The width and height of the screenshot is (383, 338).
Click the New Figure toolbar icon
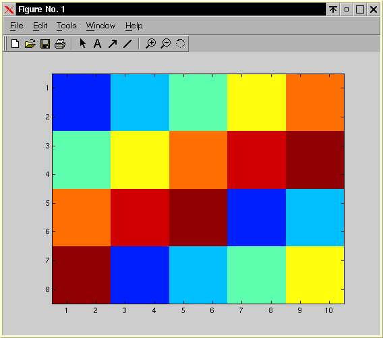(x=15, y=44)
